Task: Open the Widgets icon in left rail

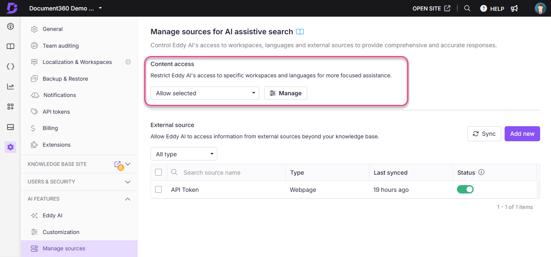Action: tap(10, 107)
